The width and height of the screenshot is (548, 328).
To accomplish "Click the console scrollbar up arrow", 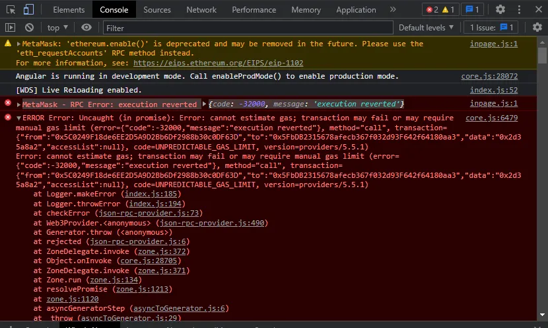I will 542,42.
